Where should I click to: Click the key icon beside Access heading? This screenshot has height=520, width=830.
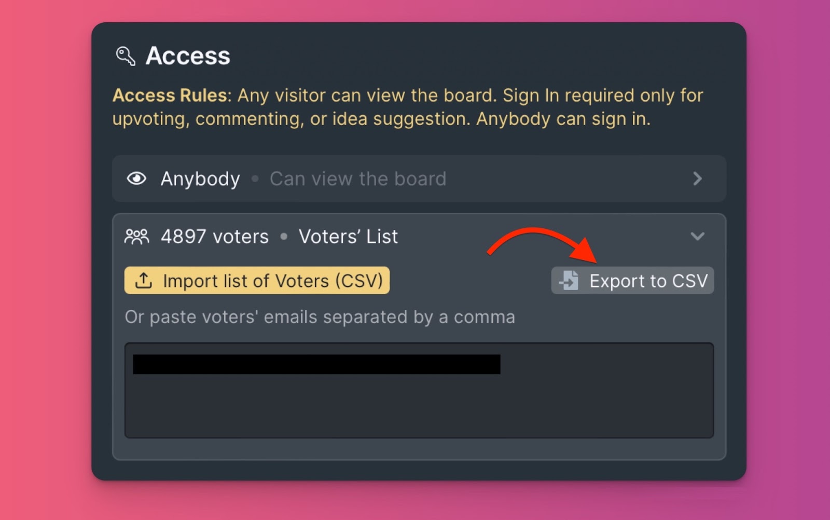(126, 56)
